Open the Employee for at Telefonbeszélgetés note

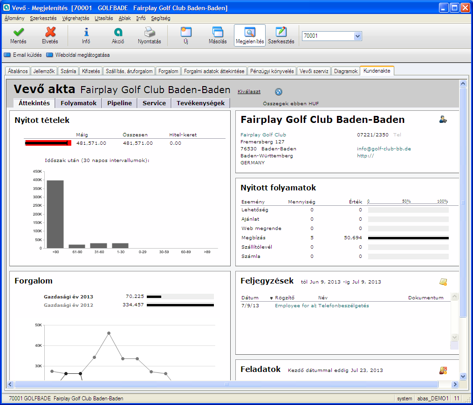coord(322,305)
